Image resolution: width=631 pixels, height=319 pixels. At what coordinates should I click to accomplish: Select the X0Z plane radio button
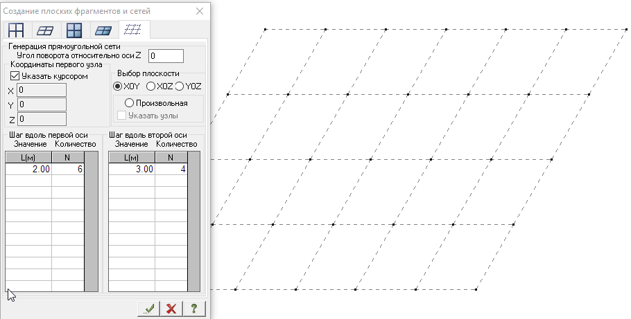(150, 86)
